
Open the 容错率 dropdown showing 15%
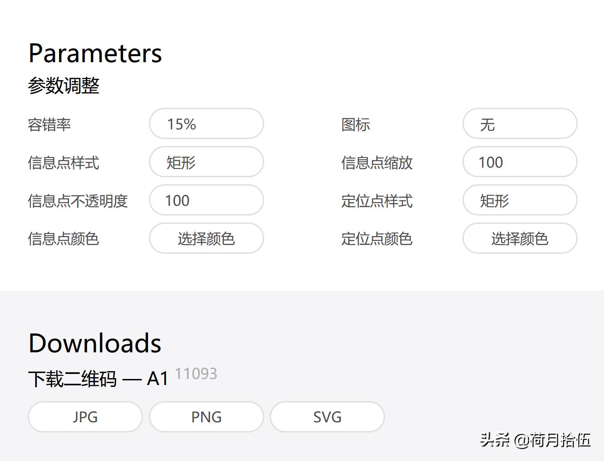206,123
